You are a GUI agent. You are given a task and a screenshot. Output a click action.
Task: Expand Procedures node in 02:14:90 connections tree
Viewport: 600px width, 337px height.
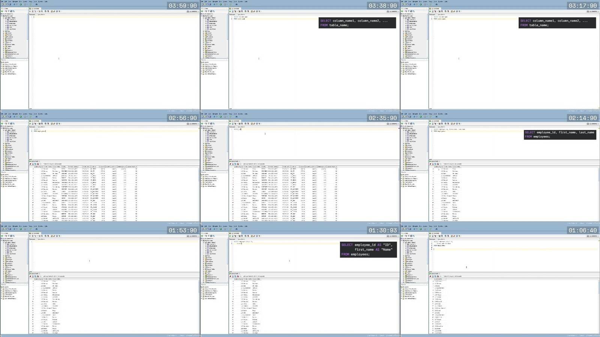pos(404,149)
